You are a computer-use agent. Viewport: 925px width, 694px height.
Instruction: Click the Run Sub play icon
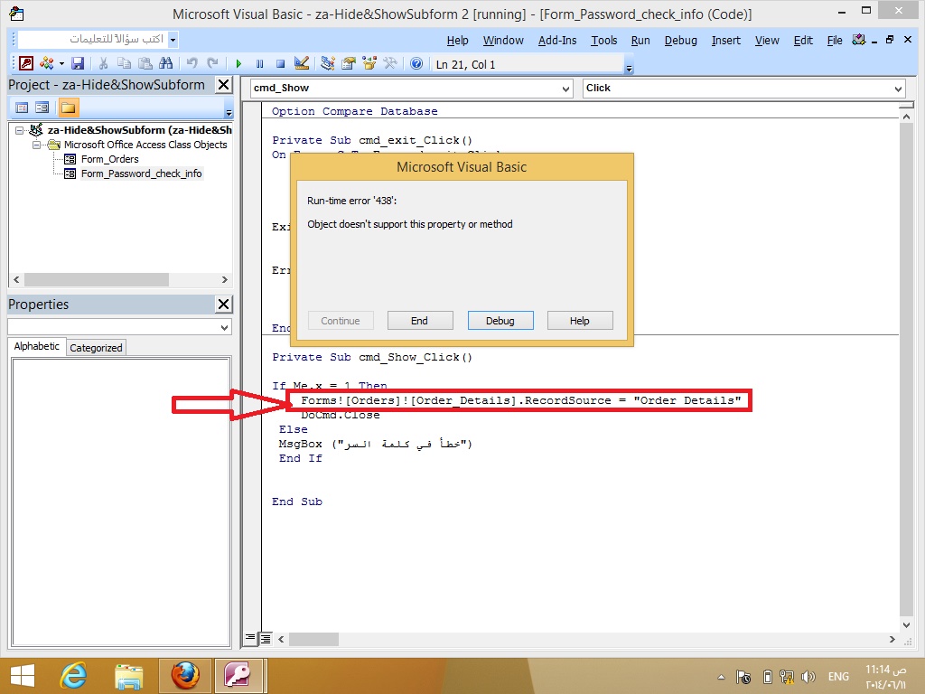[x=238, y=64]
